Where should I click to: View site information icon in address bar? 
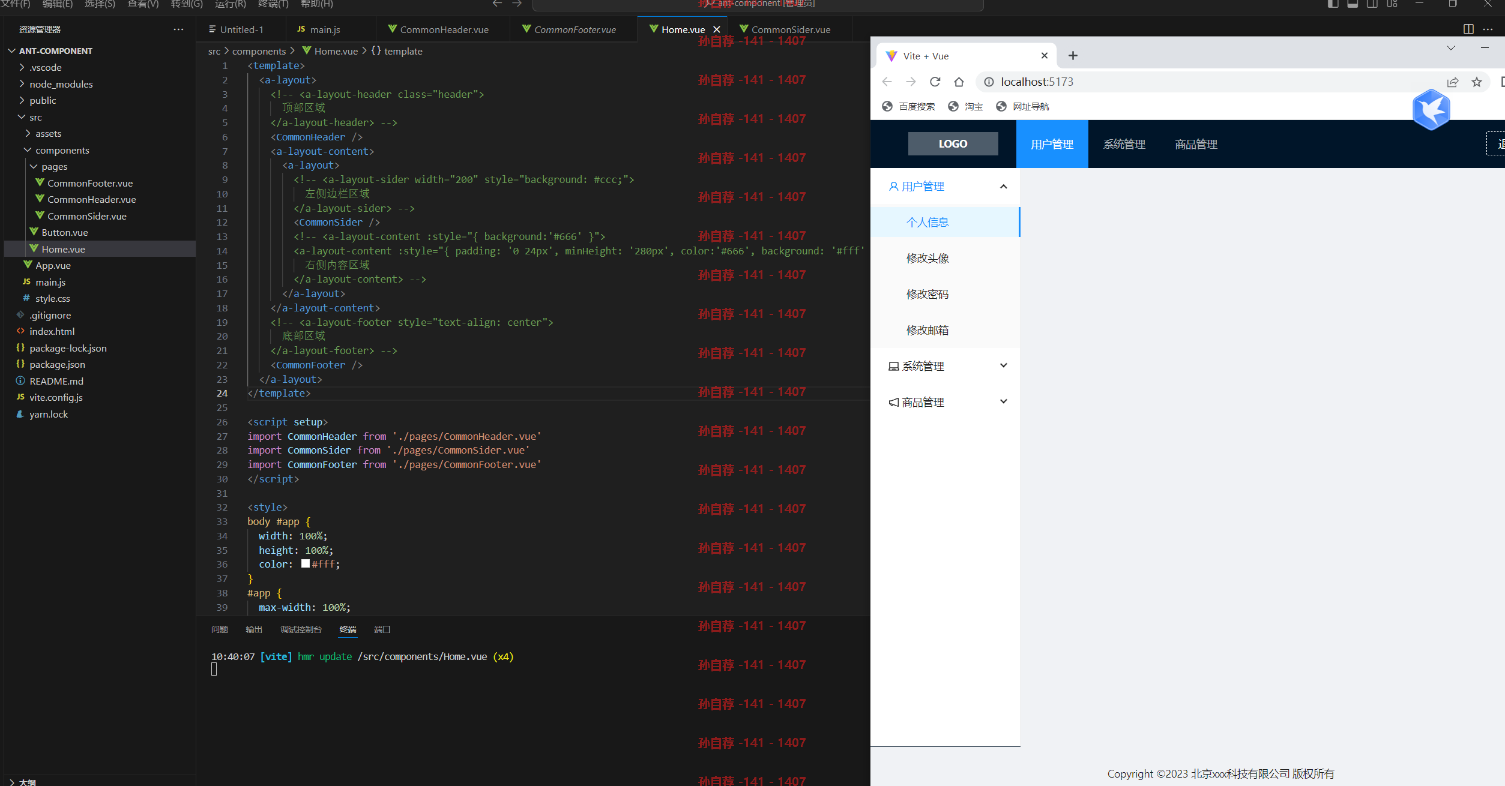(x=989, y=82)
